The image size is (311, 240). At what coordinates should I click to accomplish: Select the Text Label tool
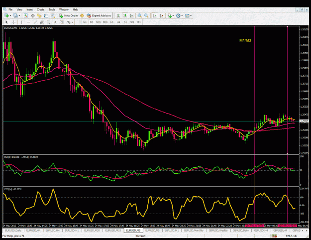click(62, 22)
